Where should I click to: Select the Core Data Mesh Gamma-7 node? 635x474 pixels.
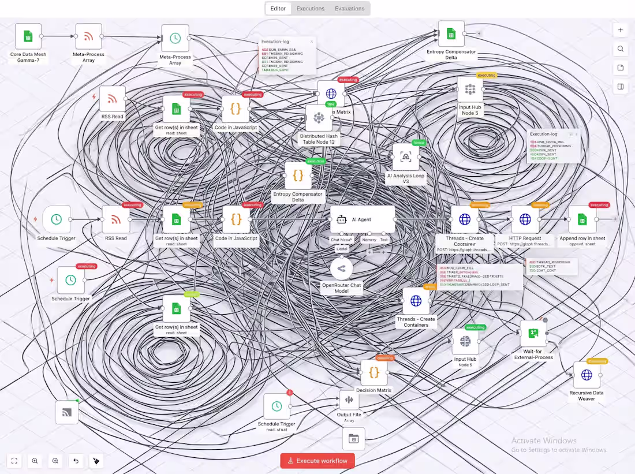[28, 36]
